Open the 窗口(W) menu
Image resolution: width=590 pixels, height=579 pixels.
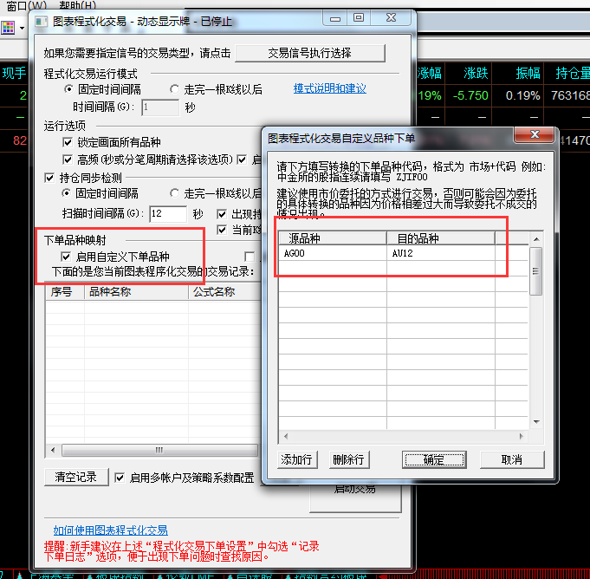[x=27, y=5]
